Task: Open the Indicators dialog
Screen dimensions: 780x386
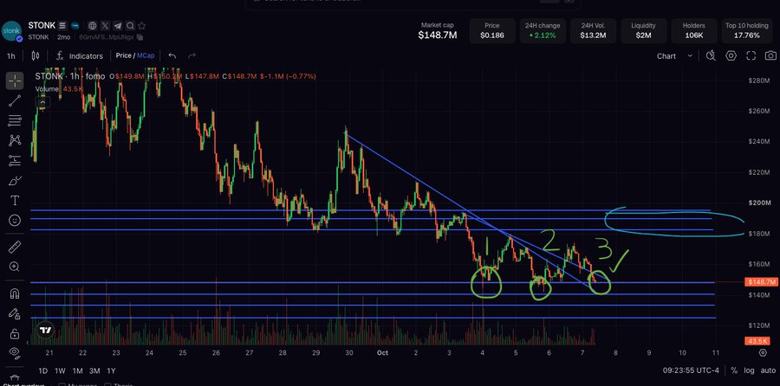Action: [80, 56]
